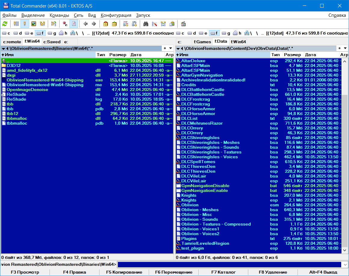Go back with the left arrow icon
This screenshot has width=349, height=276.
(x=85, y=24)
